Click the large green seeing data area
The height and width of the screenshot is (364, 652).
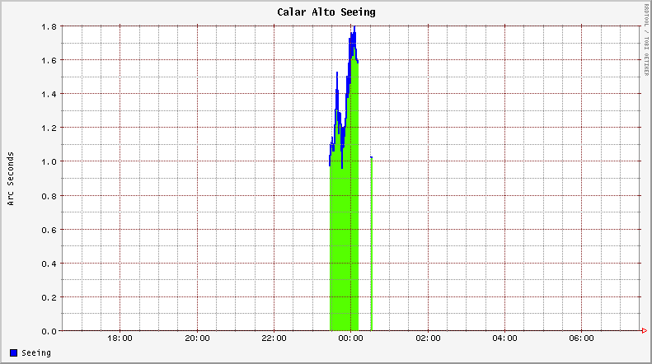[x=344, y=247]
